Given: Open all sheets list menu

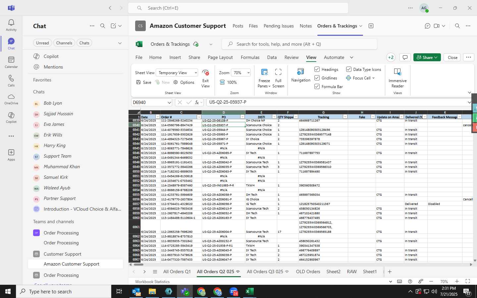Looking at the screenshot, I should 155,272.
